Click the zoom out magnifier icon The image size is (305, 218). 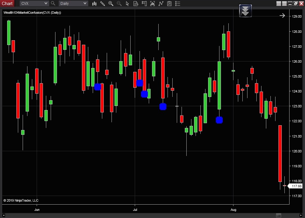[x=119, y=4]
